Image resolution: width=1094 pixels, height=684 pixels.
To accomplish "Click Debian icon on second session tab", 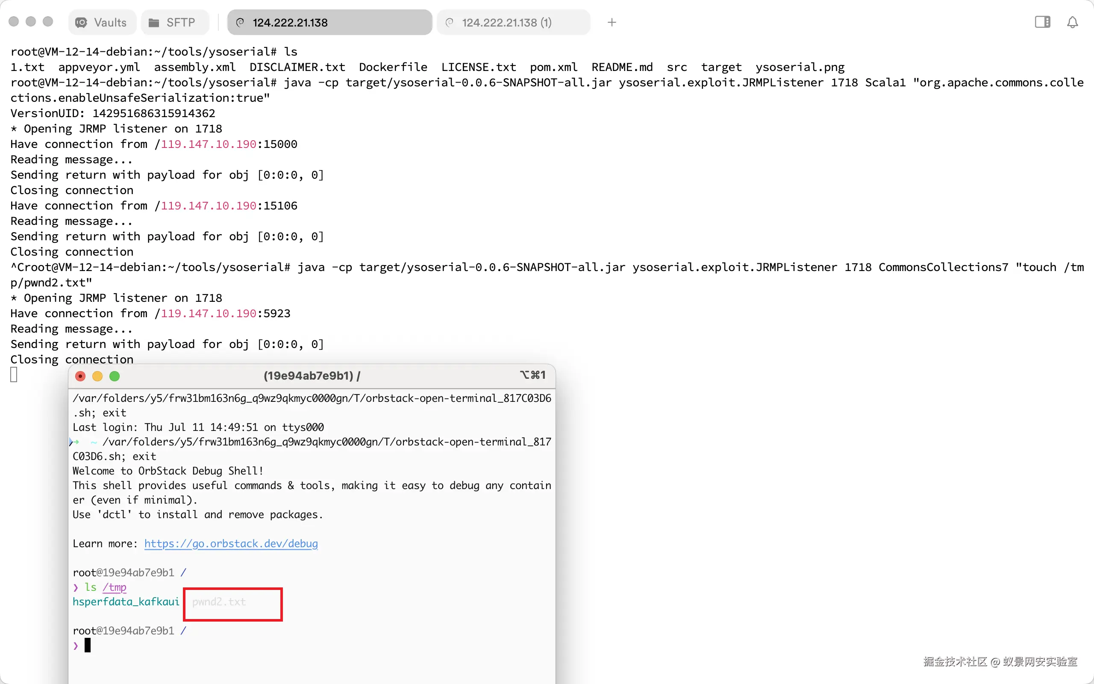I will (450, 22).
